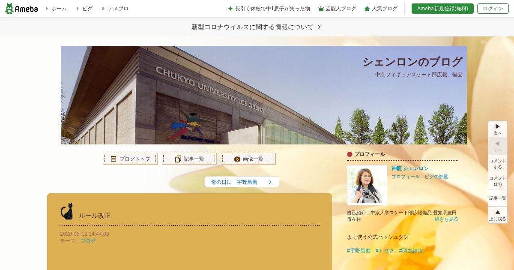The image size is (514, 270).
Task: Click Ameba新規登録(無料) button
Action: click(442, 9)
